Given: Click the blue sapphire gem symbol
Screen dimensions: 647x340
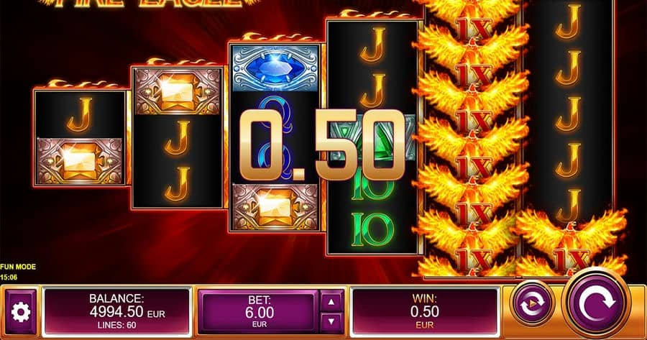Looking at the screenshot, I should (x=275, y=68).
